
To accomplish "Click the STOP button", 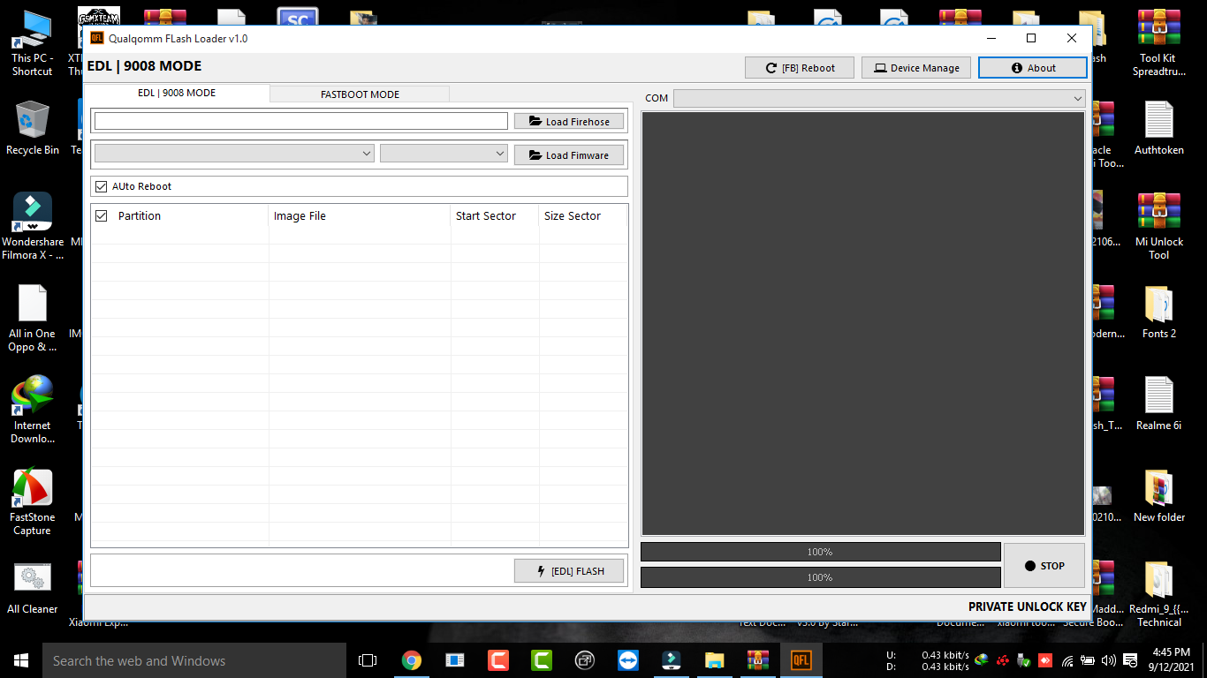I will (x=1044, y=566).
